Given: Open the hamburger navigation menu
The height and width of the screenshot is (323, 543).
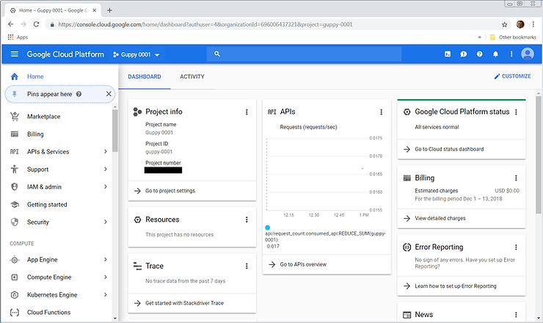Looking at the screenshot, I should click(x=14, y=54).
